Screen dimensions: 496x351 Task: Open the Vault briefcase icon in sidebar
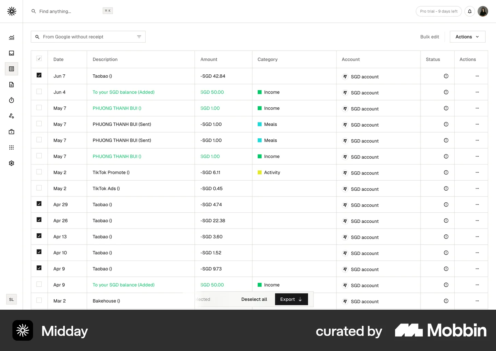(11, 132)
